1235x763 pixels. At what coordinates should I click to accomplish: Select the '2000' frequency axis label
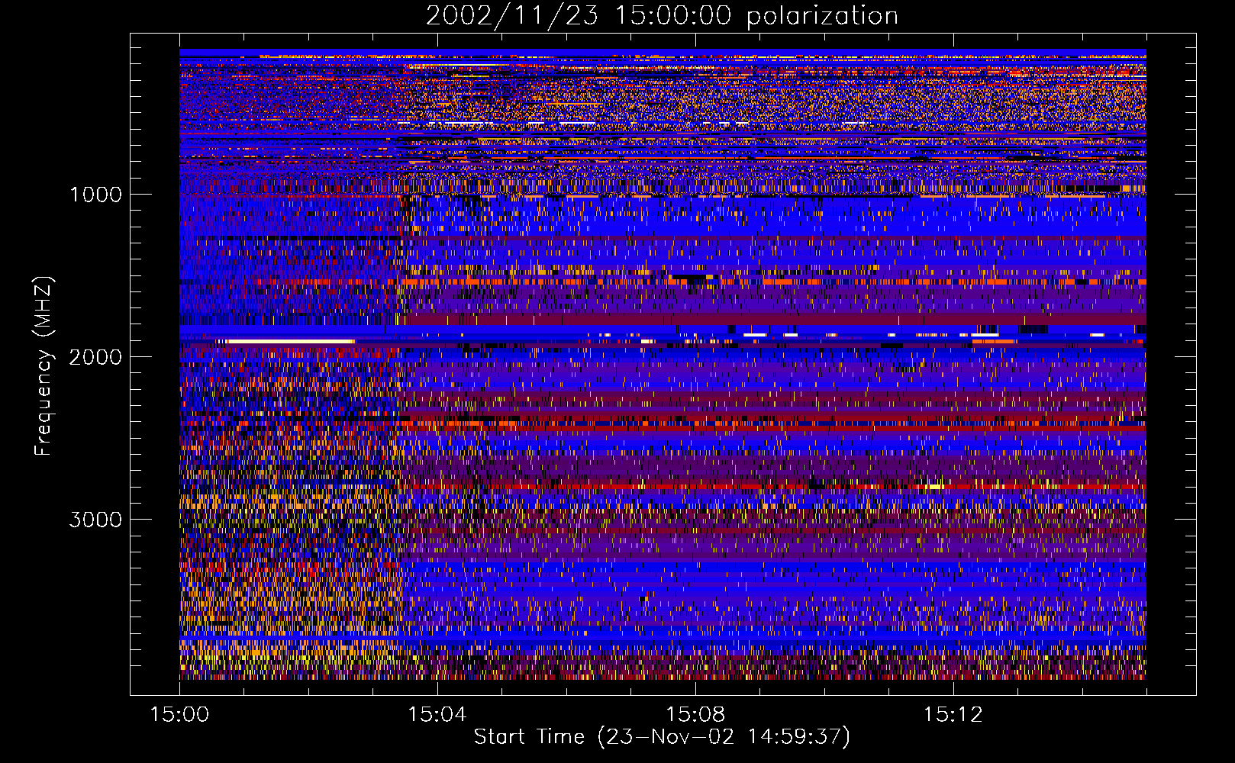[x=95, y=357]
